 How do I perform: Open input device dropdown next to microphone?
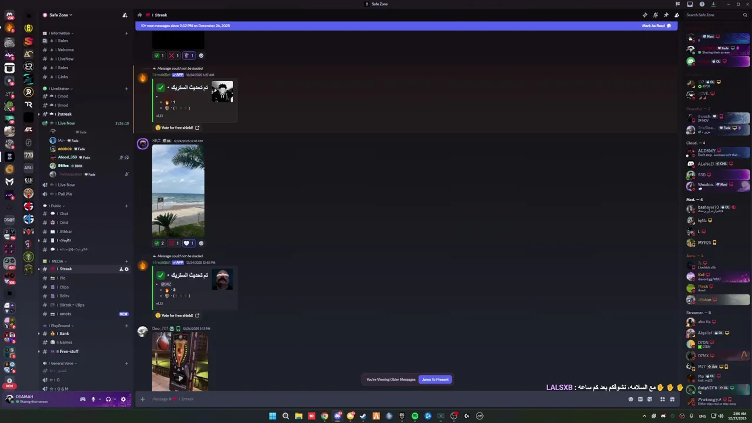click(x=99, y=399)
